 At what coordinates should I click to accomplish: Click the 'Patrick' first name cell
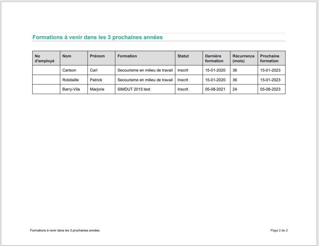(101, 80)
